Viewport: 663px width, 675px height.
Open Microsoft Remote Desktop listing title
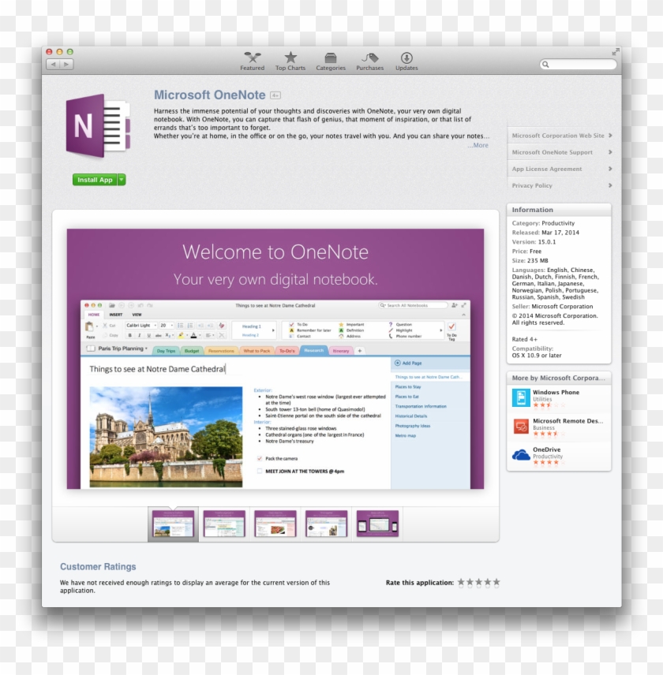567,421
